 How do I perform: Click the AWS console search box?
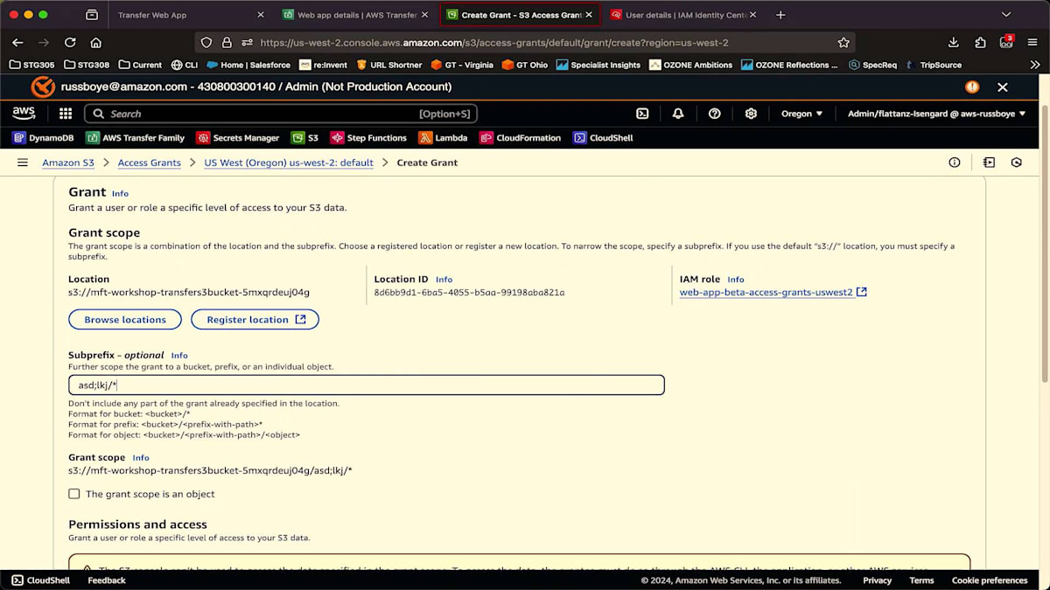pos(281,114)
